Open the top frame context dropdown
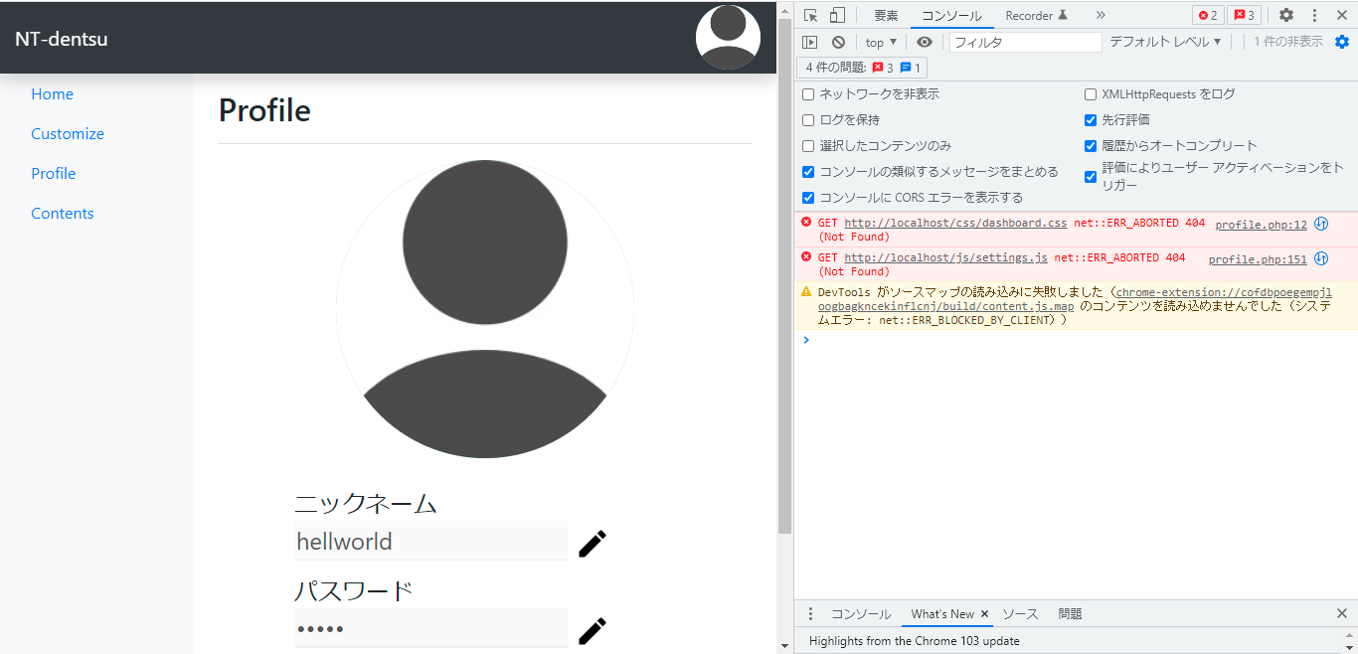The image size is (1358, 654). 879,42
